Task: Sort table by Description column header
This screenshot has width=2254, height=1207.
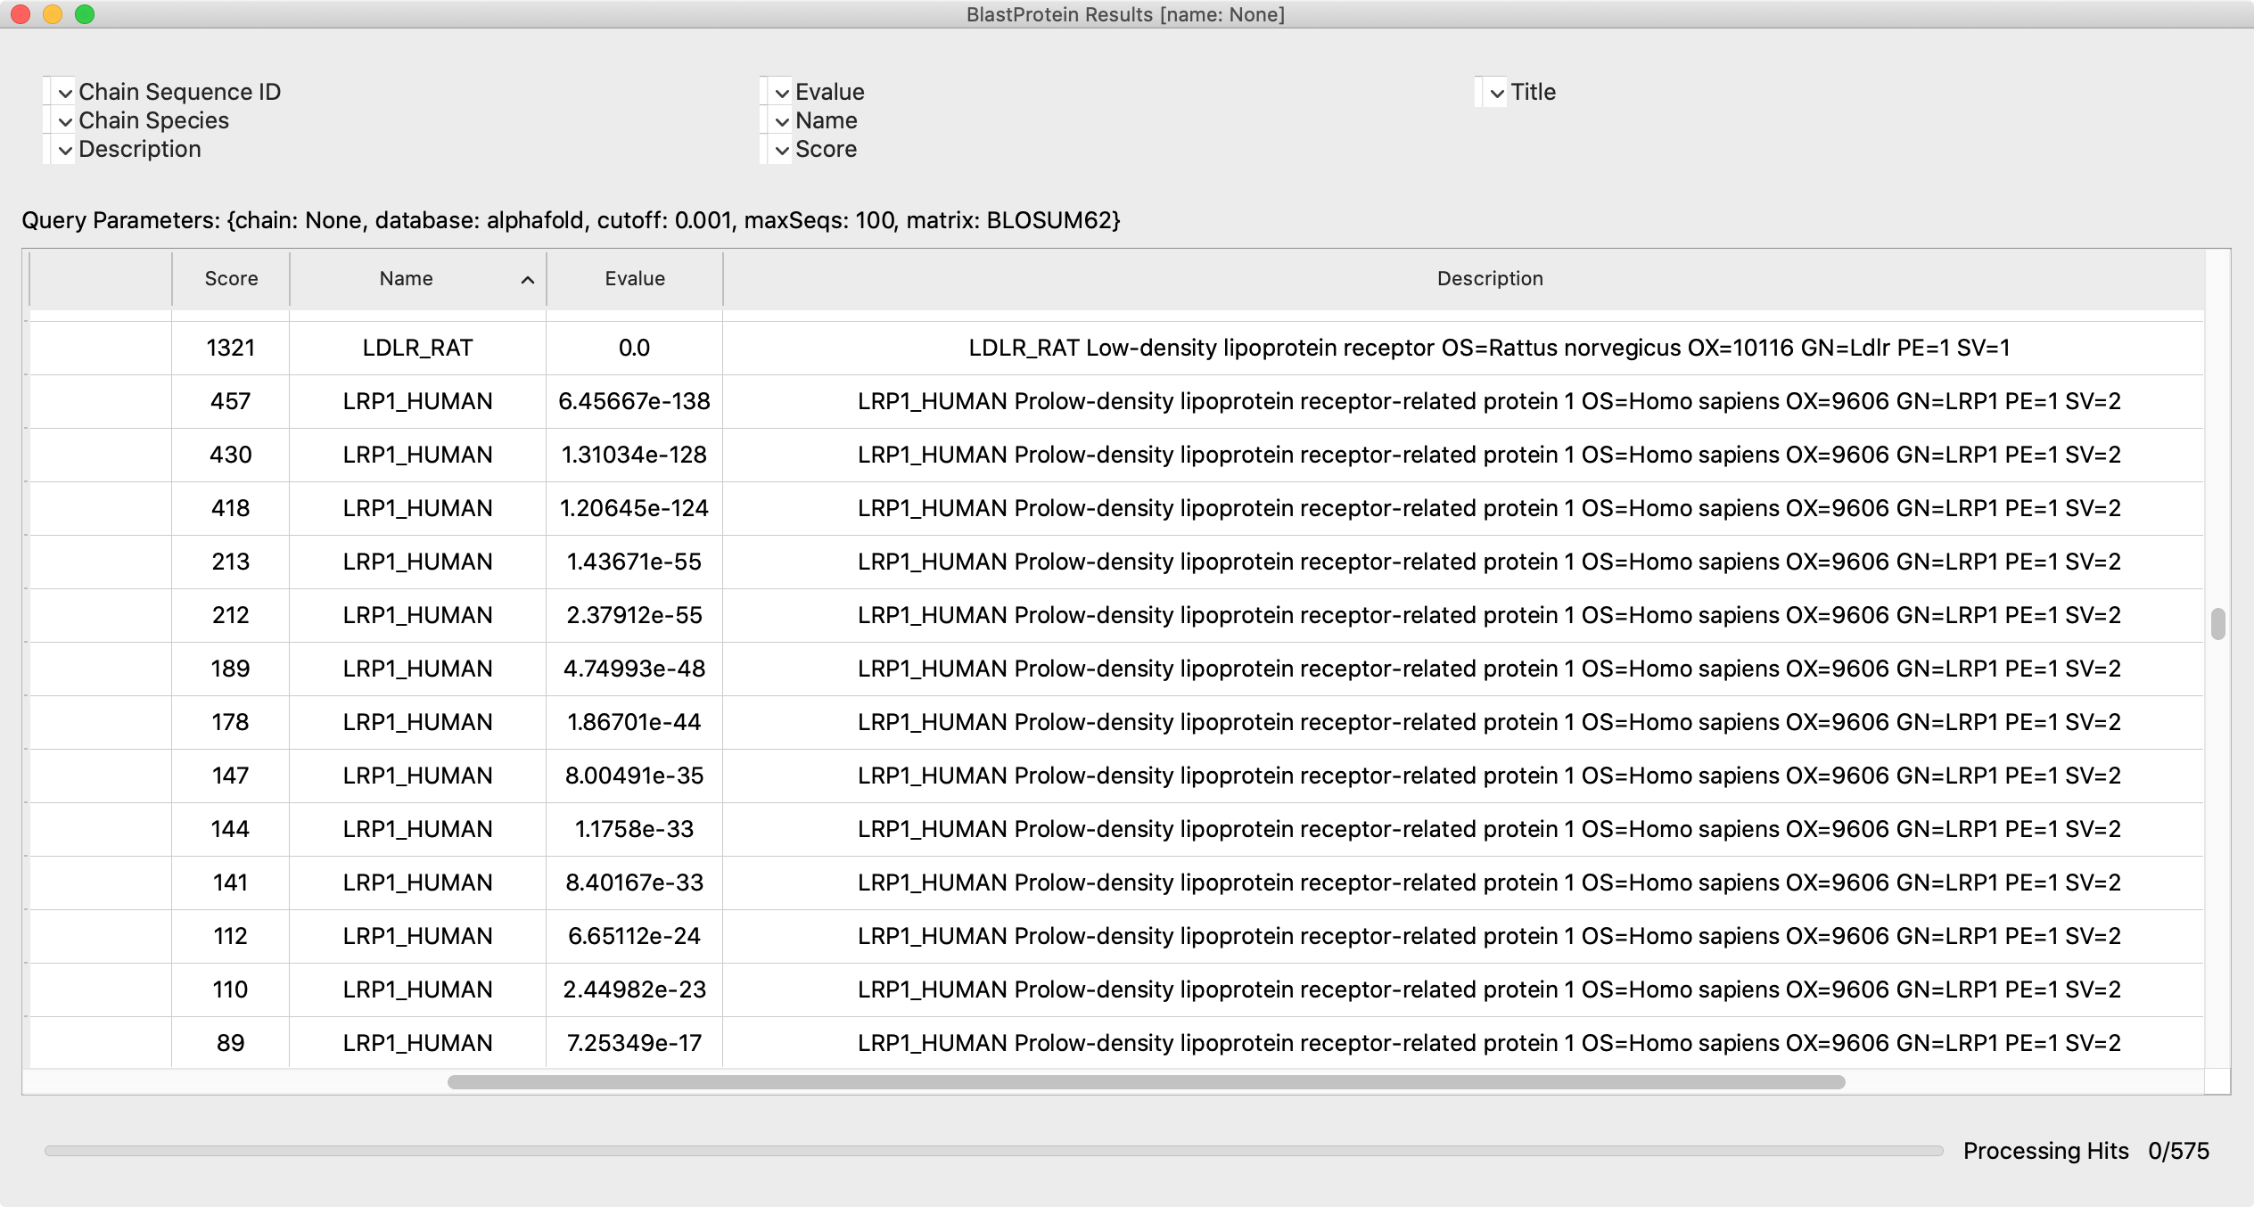Action: click(1489, 279)
